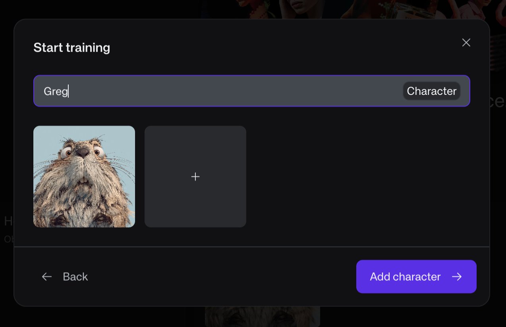Click the divider line above the footer
This screenshot has width=506, height=327.
point(252,247)
